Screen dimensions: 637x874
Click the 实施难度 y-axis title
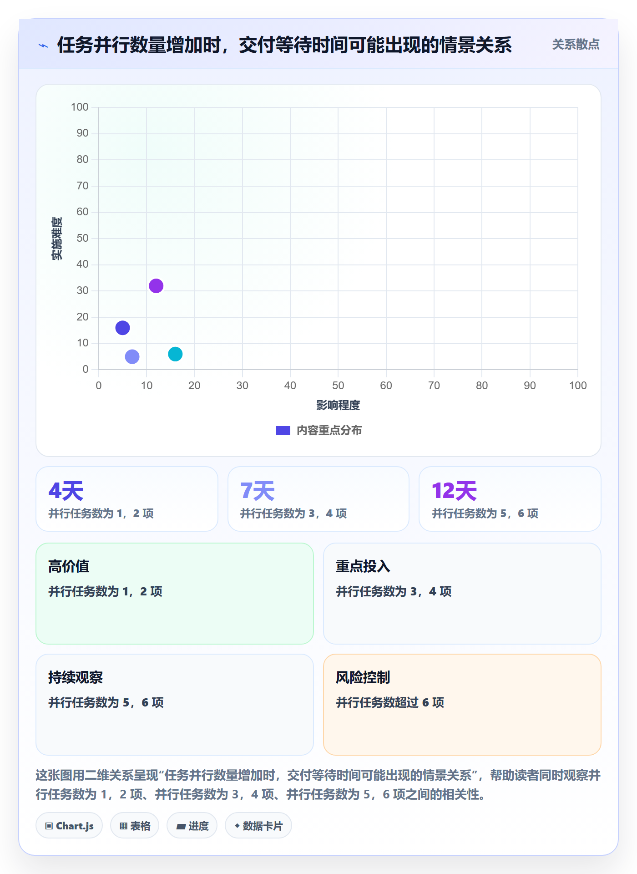tap(57, 238)
